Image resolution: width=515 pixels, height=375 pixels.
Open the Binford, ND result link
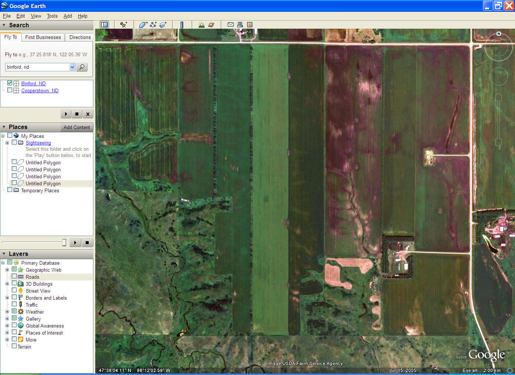tap(33, 83)
